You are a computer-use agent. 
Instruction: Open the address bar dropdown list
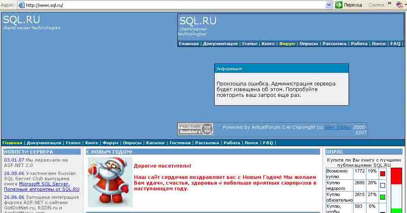coord(329,5)
